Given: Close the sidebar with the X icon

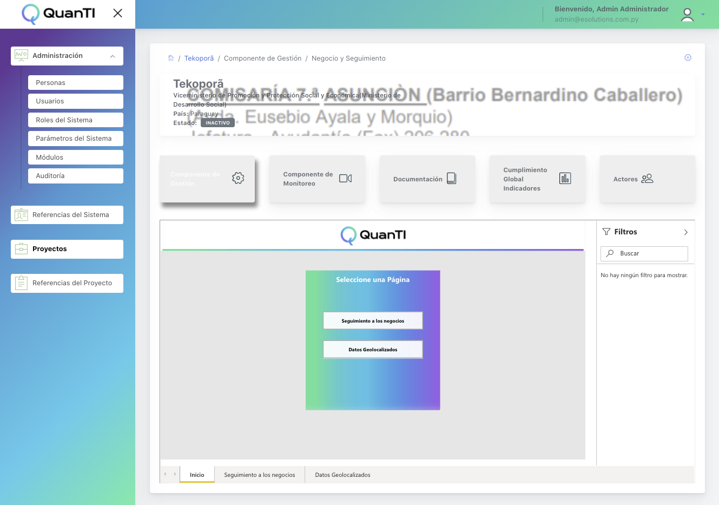Looking at the screenshot, I should pyautogui.click(x=117, y=13).
